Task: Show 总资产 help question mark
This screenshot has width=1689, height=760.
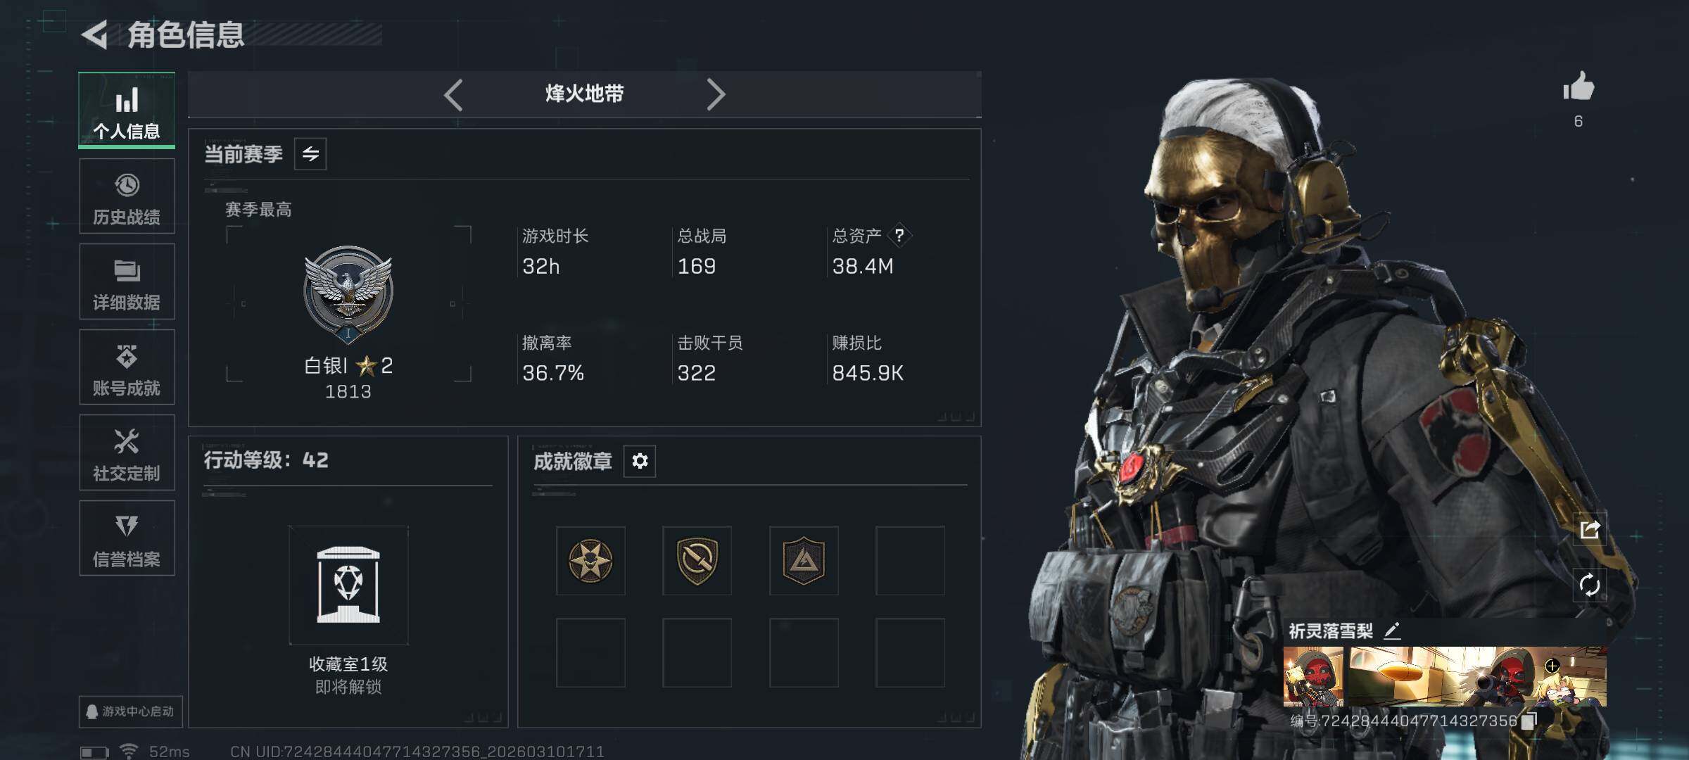Action: (899, 236)
